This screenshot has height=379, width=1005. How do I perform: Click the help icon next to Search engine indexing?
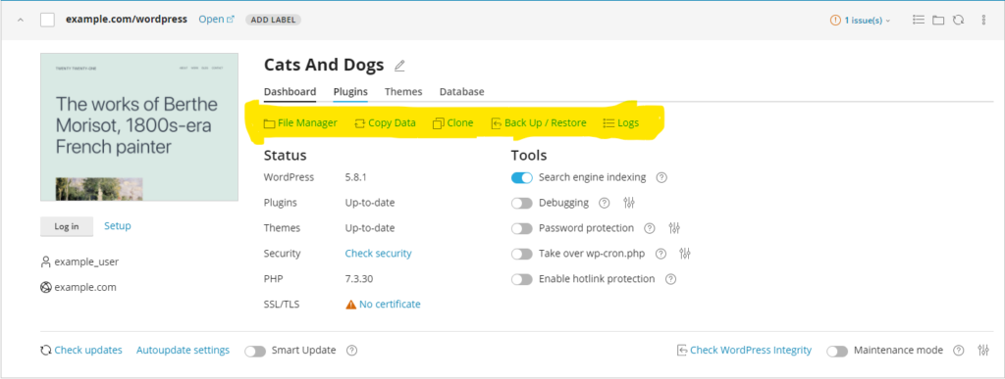pos(662,177)
